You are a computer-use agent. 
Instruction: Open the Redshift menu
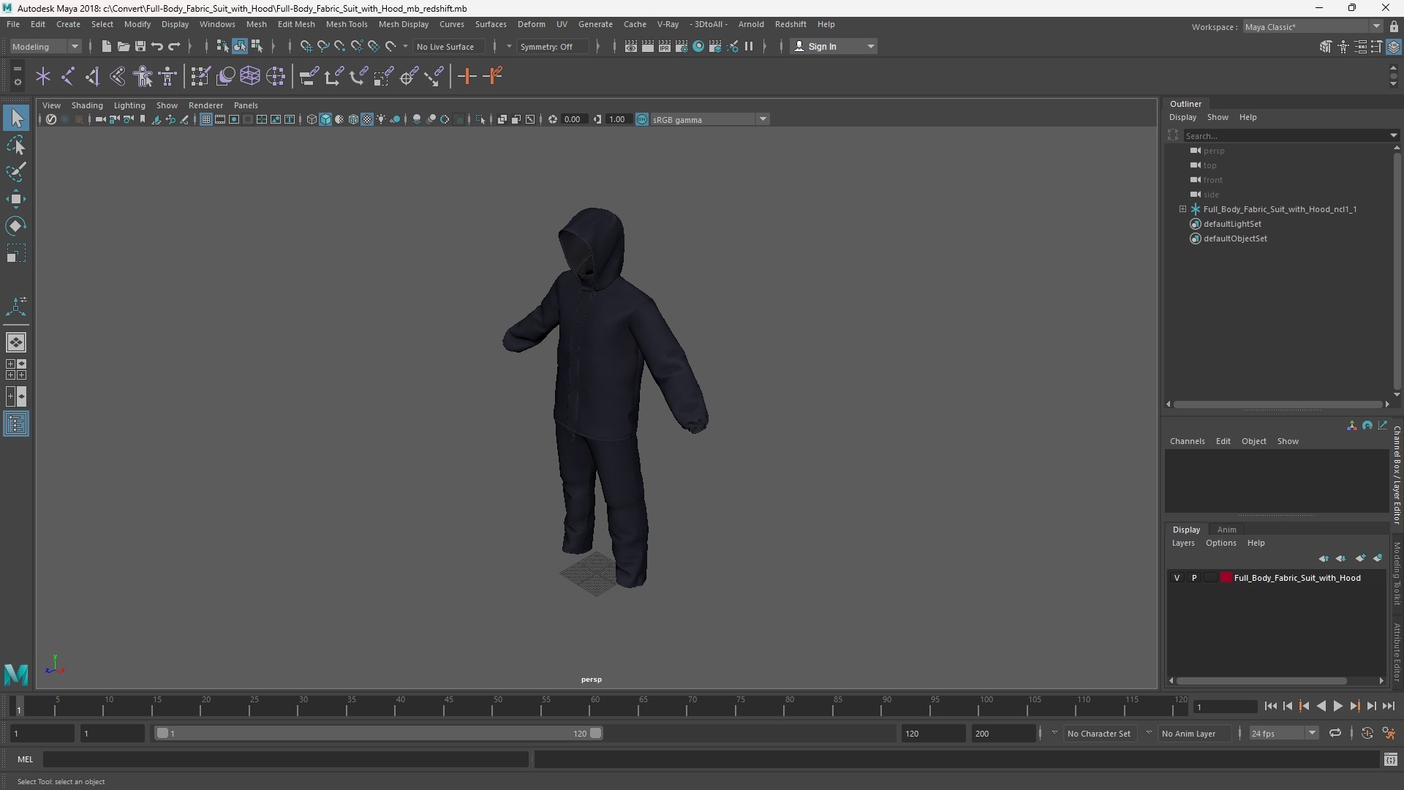point(790,24)
